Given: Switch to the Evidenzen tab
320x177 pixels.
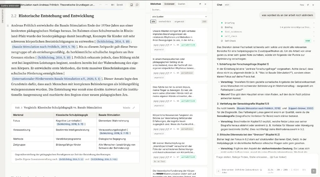Looking at the screenshot, I should tap(169, 4).
